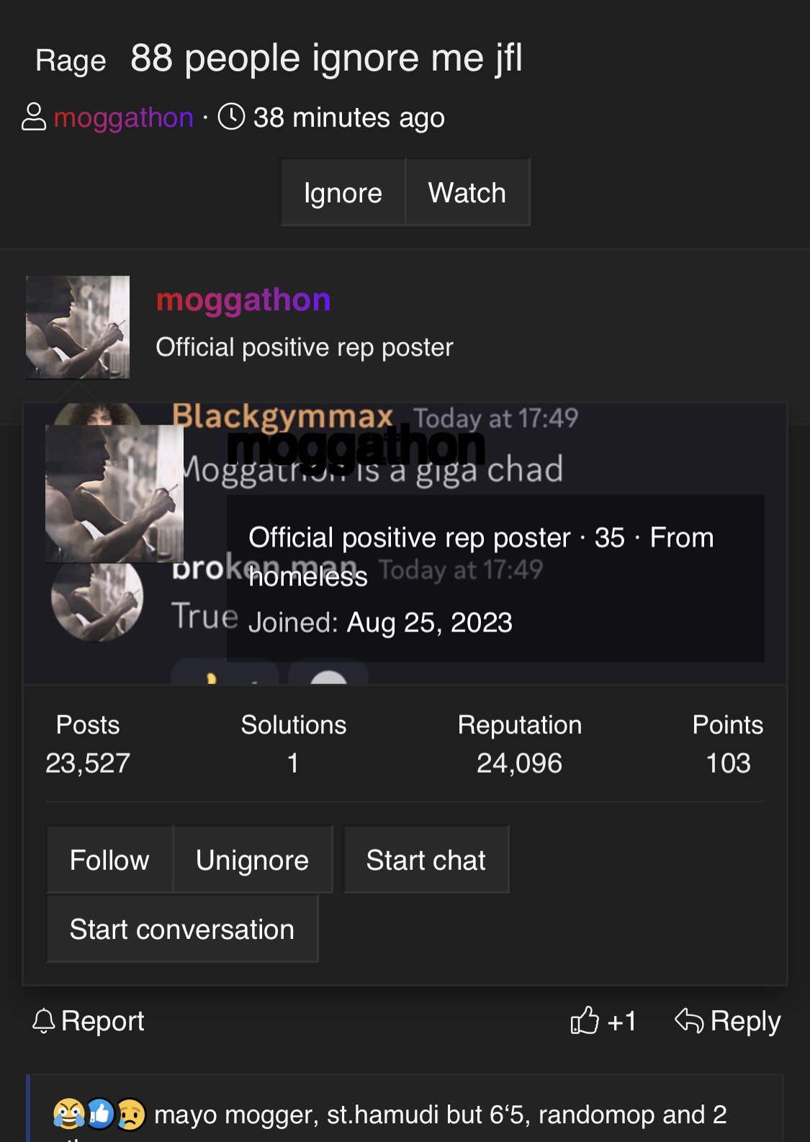810x1142 pixels.
Task: Open the Start conversation button
Action: coord(182,929)
